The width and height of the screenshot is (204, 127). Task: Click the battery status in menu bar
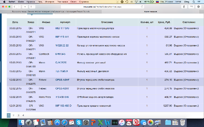(x=149, y=2)
